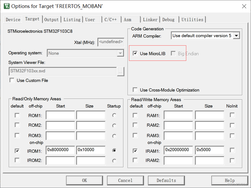Enable the IRAM2 NoInit checkbox
Viewport: 251px width, 188px height.
[x=232, y=161]
